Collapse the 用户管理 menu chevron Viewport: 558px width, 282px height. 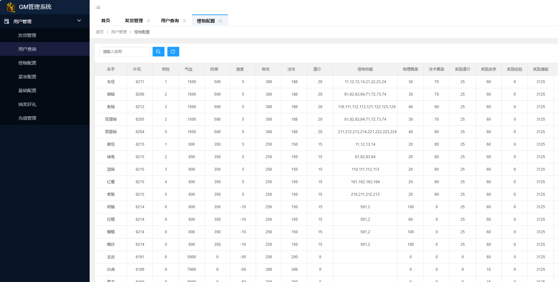click(x=79, y=21)
